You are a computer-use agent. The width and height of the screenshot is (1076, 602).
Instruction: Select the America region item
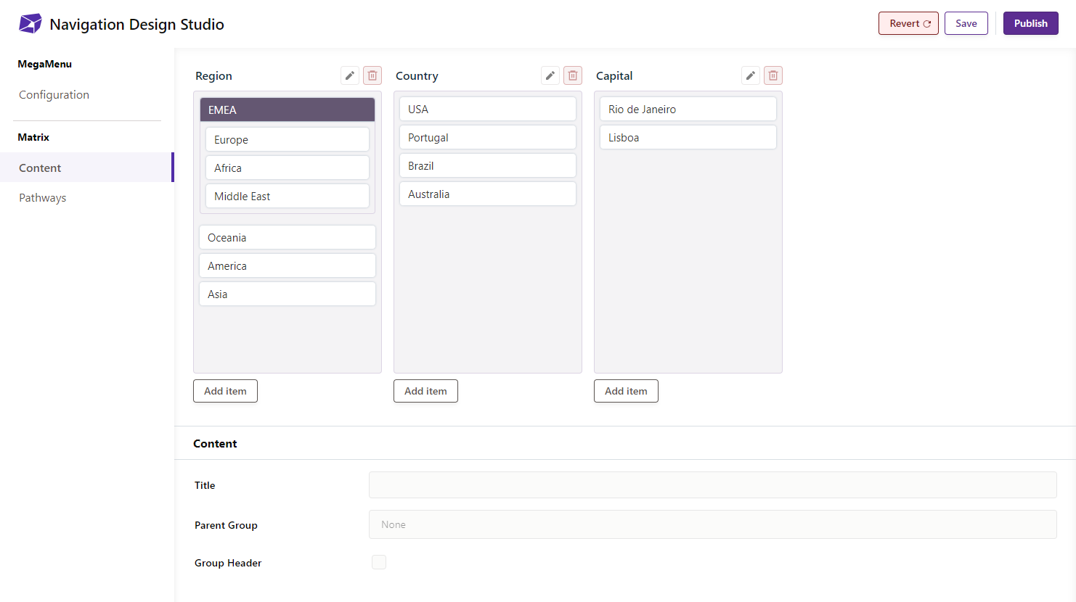(x=288, y=265)
